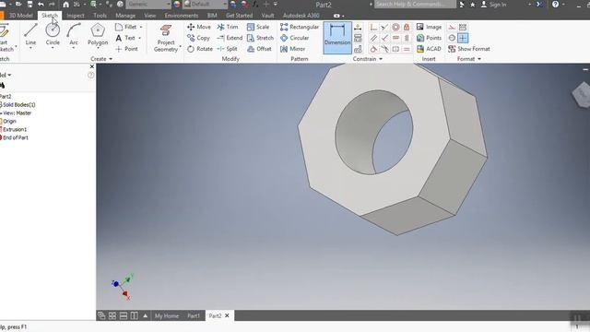Close the Part2 document tab
Image resolution: width=590 pixels, height=332 pixels.
pos(227,315)
